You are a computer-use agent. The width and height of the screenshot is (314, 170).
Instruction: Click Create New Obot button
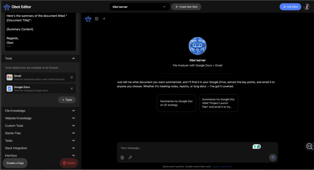point(186,7)
